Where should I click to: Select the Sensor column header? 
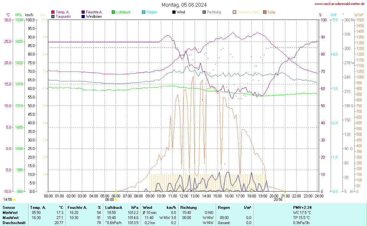click(9, 207)
